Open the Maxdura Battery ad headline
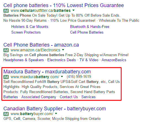Image resolution: width=143 pixels, height=123 pixels. (47, 72)
